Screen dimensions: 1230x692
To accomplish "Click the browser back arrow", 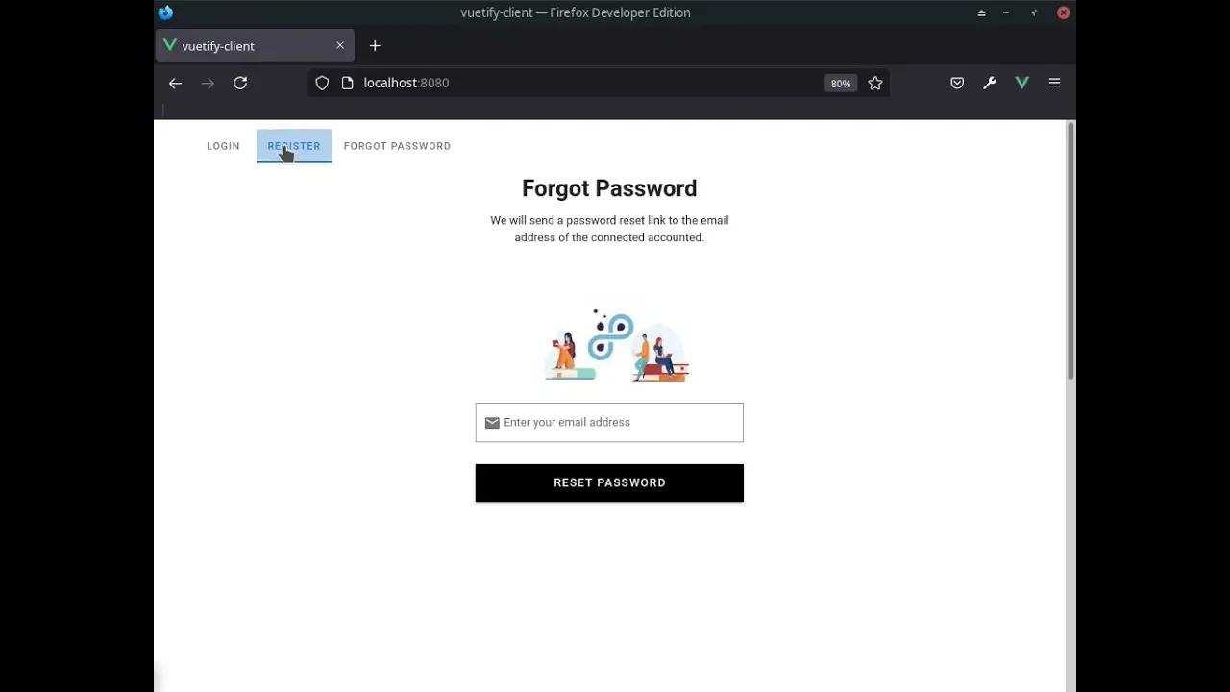I will pos(175,84).
